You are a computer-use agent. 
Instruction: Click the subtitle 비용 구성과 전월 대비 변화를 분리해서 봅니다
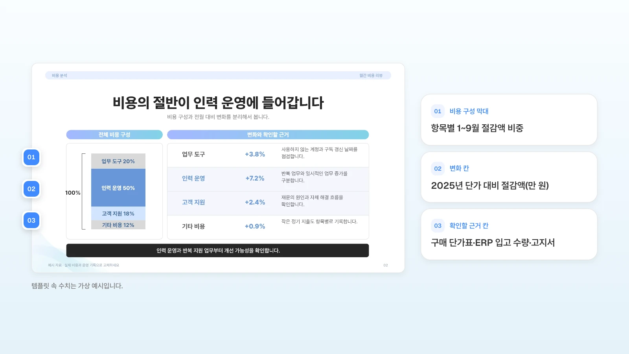(x=218, y=117)
